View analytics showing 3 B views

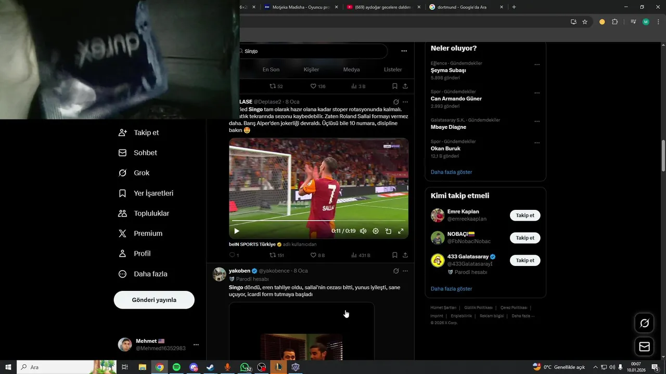click(358, 86)
